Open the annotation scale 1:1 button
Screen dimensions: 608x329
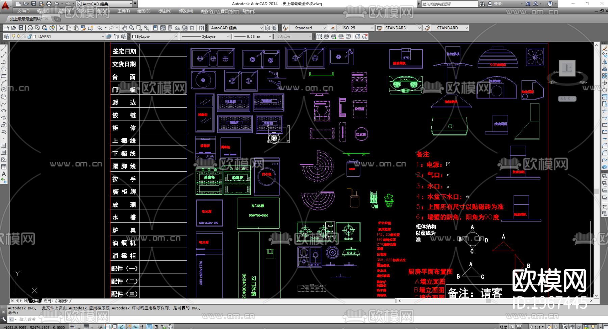(x=537, y=327)
